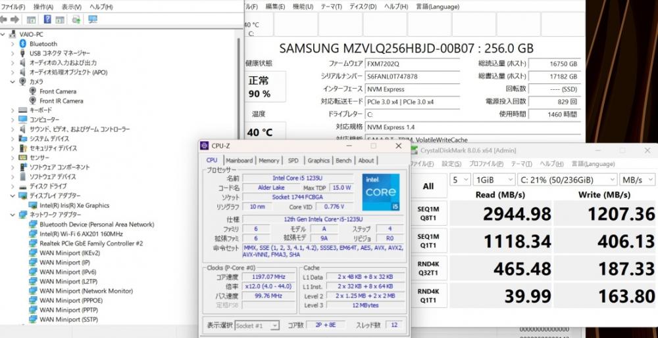This screenshot has width=658, height=338.
Task: Switch to the Memory tab in CPU-Z
Action: [269, 160]
